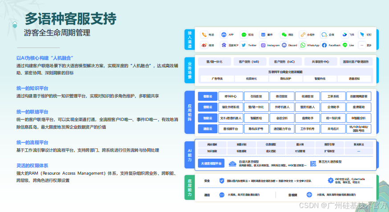
Task: Click the 企微助手 cell
Action: (x=333, y=107)
